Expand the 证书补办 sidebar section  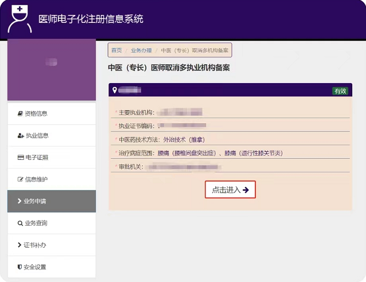[x=51, y=245]
